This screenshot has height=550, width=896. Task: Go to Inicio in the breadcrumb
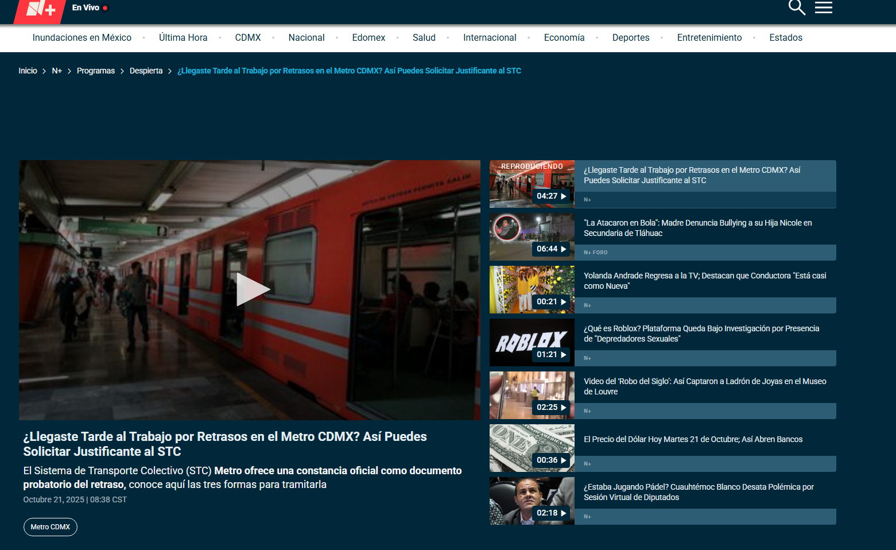point(28,71)
